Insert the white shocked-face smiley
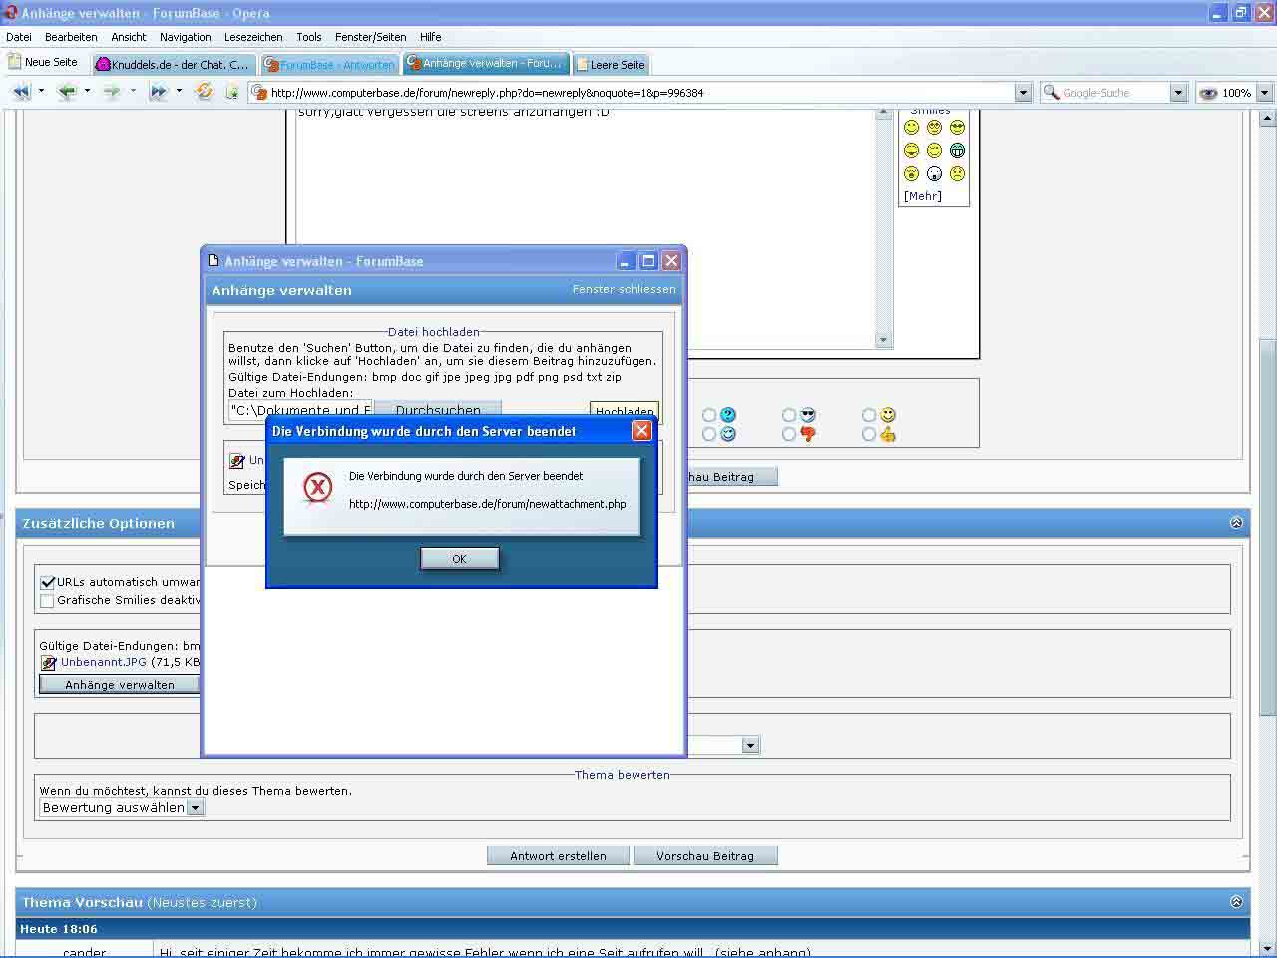1277x958 pixels. tap(934, 173)
